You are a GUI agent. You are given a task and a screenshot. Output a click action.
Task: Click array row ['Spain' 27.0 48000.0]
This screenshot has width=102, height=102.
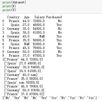[x=22, y=63]
